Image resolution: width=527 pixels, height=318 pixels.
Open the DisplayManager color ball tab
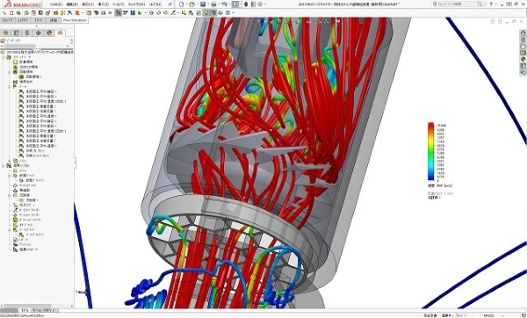pos(49,33)
